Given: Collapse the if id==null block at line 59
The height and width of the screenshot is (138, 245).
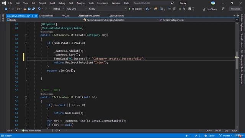Looking at the screenshot, I should tap(26, 105).
